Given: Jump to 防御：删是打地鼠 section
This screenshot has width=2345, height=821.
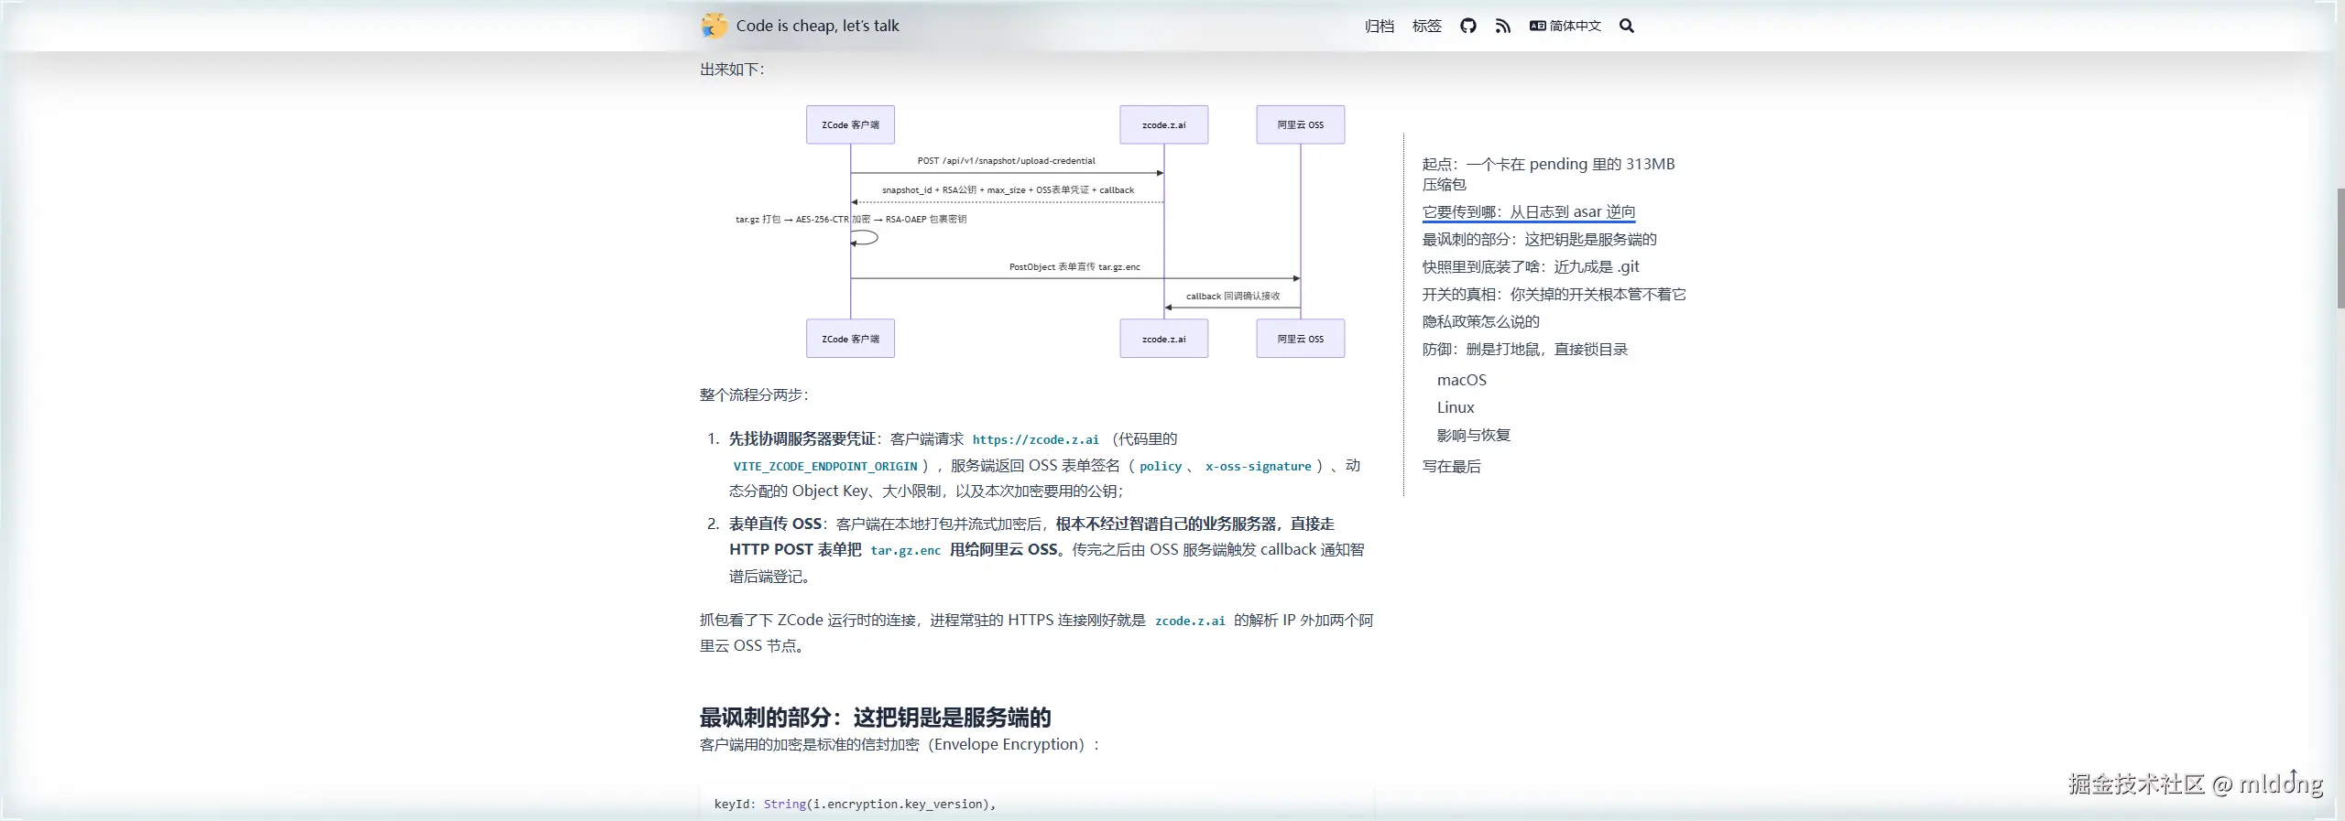Looking at the screenshot, I should (x=1524, y=349).
